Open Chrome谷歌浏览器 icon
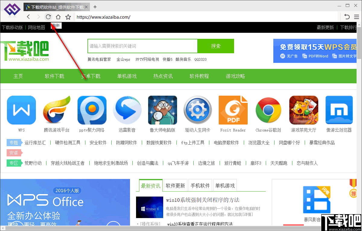Viewport: 362px width, 231px height. pyautogui.click(x=268, y=110)
